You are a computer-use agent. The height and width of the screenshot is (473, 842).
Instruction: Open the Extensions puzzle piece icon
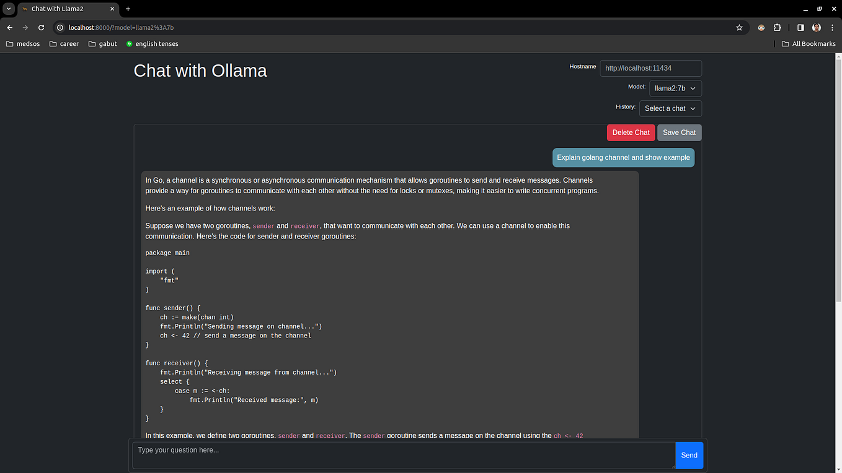coord(777,27)
